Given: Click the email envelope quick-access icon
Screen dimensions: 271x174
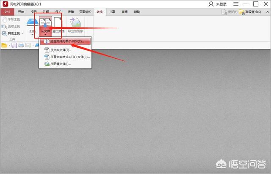Looking at the screenshot, I should (28, 45).
